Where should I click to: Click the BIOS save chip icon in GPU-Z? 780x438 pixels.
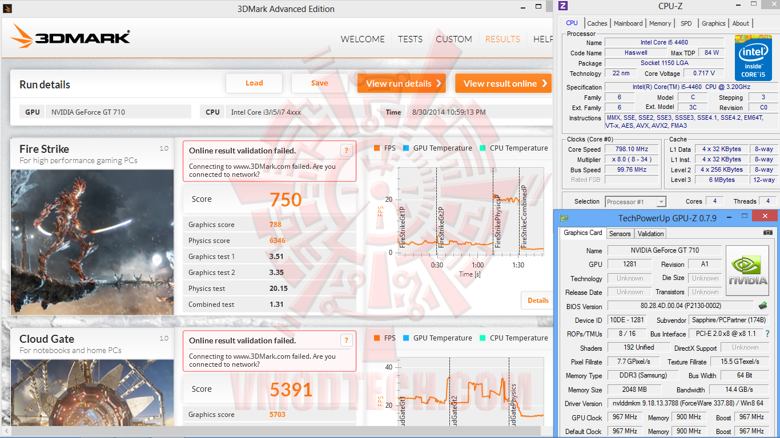coord(762,306)
